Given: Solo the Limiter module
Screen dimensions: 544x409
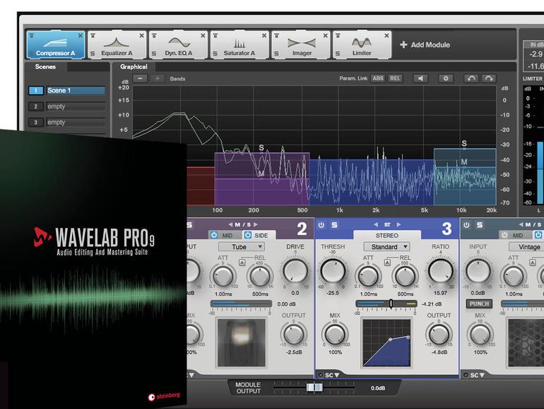Looking at the screenshot, I should coord(338,54).
